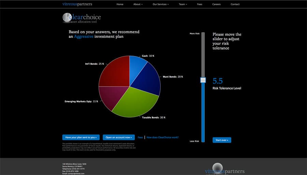
Task: Click the clearchoice pie logo icon
Action: point(67,17)
